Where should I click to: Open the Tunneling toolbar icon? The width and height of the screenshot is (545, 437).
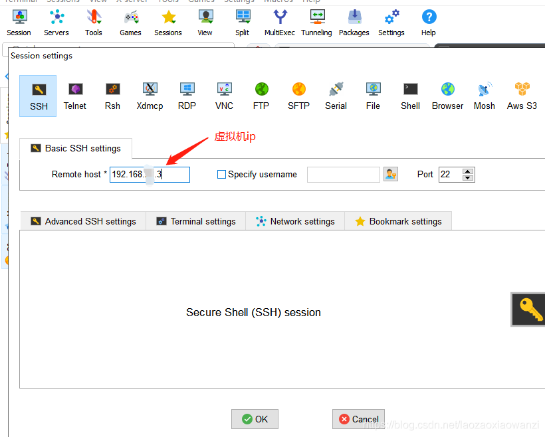click(x=316, y=23)
